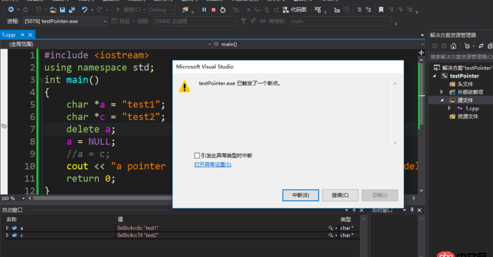This screenshot has width=493, height=257.
Task: Select 资源文件 folder in Solution Explorer
Action: tap(468, 116)
